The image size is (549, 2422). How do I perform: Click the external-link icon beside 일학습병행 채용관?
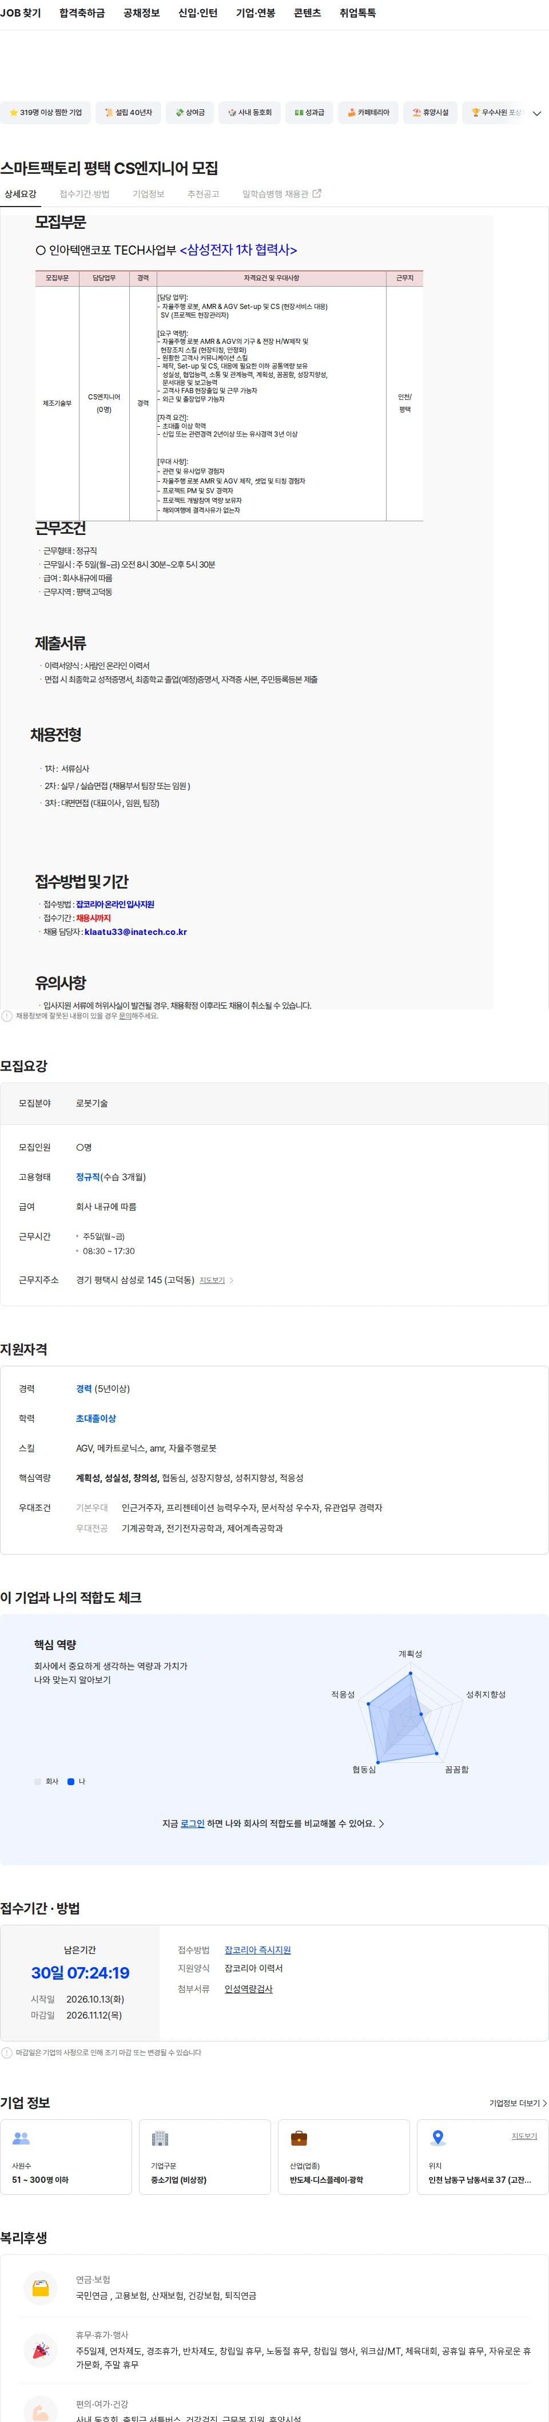tap(317, 194)
